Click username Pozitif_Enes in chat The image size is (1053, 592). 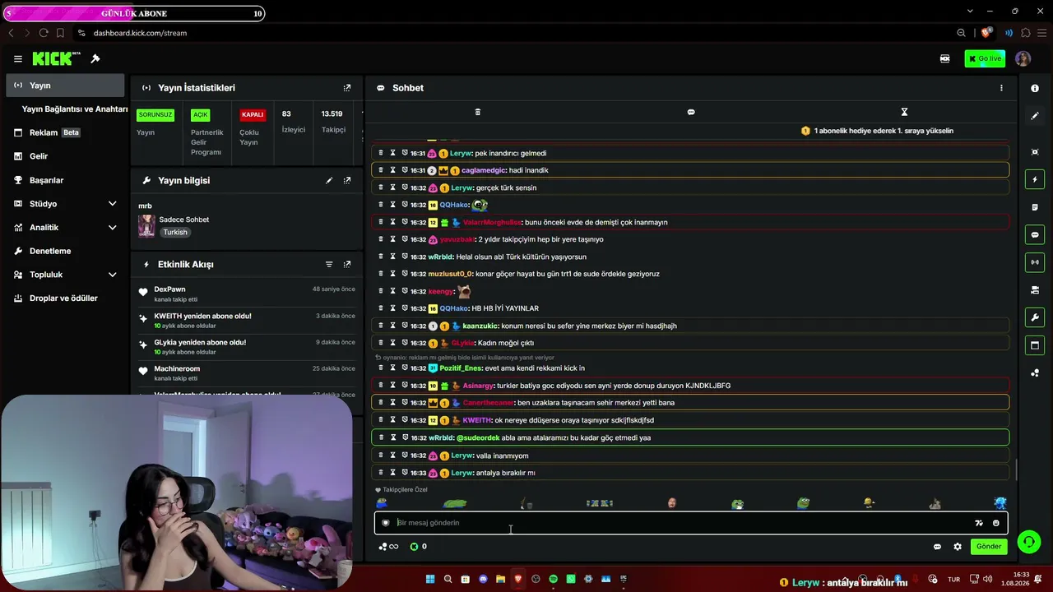coord(461,368)
